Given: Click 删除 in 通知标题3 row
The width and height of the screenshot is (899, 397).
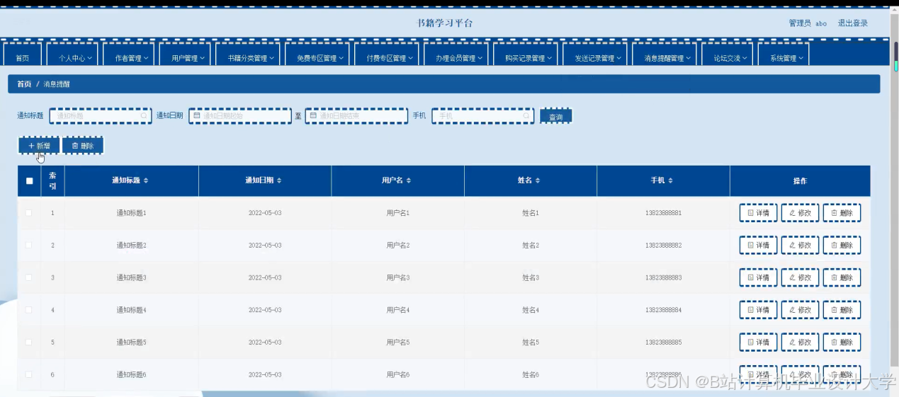Looking at the screenshot, I should coord(842,278).
